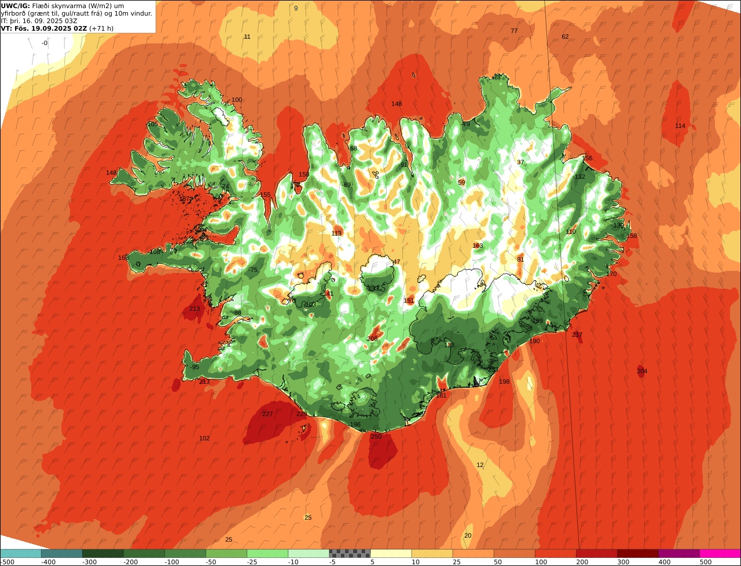The width and height of the screenshot is (741, 566).
Task: Click the '500' legend label
Action: pos(705,562)
